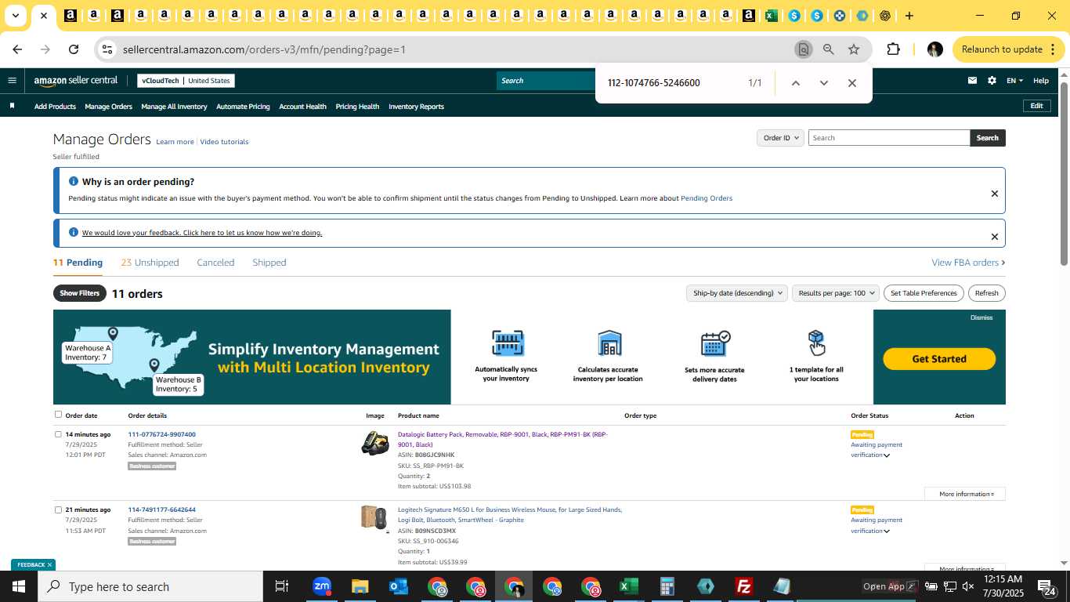
Task: Switch to the Unshipped orders tab
Action: pos(150,263)
